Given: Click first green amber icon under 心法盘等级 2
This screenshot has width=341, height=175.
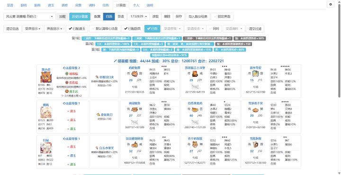Looking at the screenshot, I should click(x=67, y=74).
